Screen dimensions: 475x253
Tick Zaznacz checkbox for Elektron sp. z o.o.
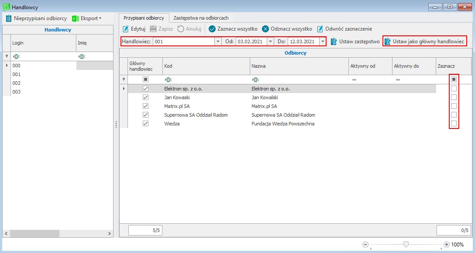pos(454,89)
